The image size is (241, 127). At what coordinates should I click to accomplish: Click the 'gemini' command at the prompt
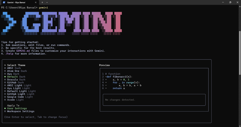click(43, 7)
